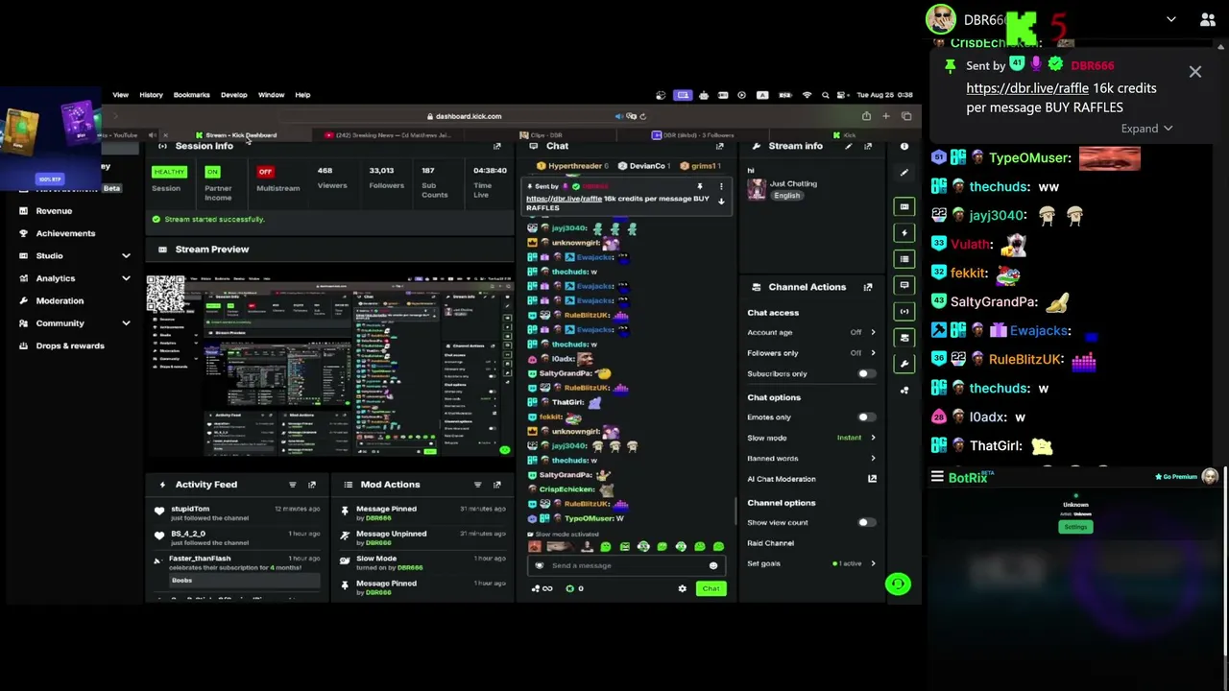
Task: Open the BotRix hamburger menu
Action: point(937,477)
